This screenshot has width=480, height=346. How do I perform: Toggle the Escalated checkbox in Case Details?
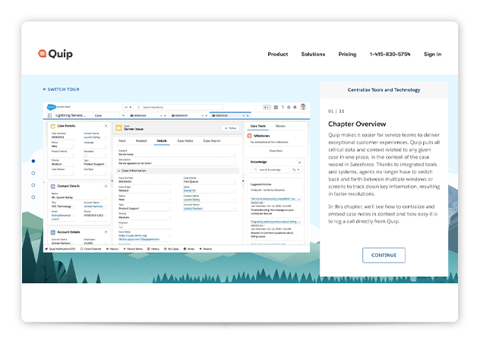click(85, 156)
